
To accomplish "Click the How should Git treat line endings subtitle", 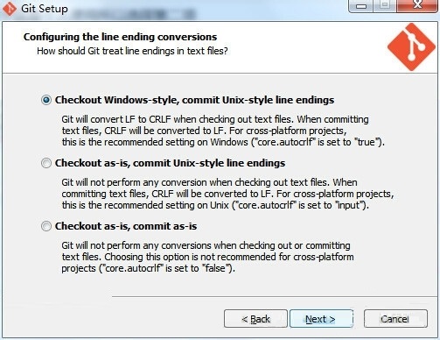I will coord(132,51).
